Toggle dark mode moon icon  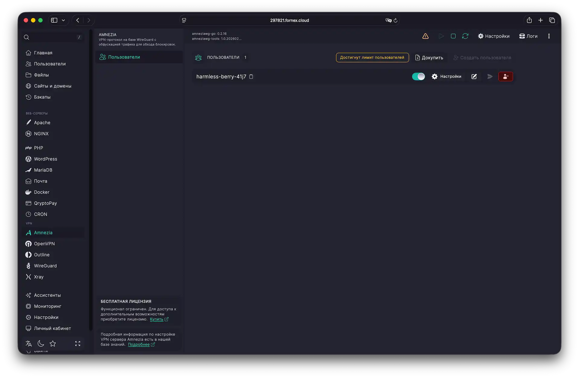click(41, 344)
